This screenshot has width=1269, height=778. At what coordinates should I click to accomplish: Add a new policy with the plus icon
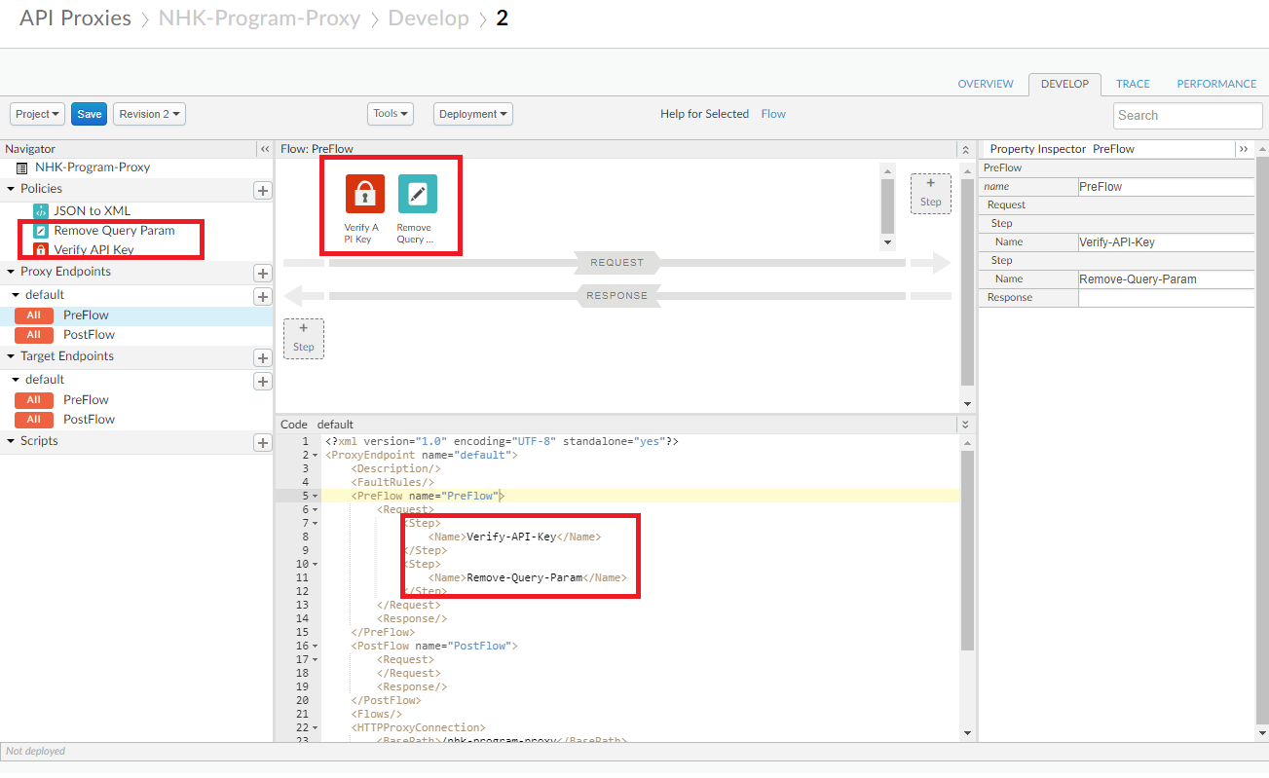click(262, 190)
